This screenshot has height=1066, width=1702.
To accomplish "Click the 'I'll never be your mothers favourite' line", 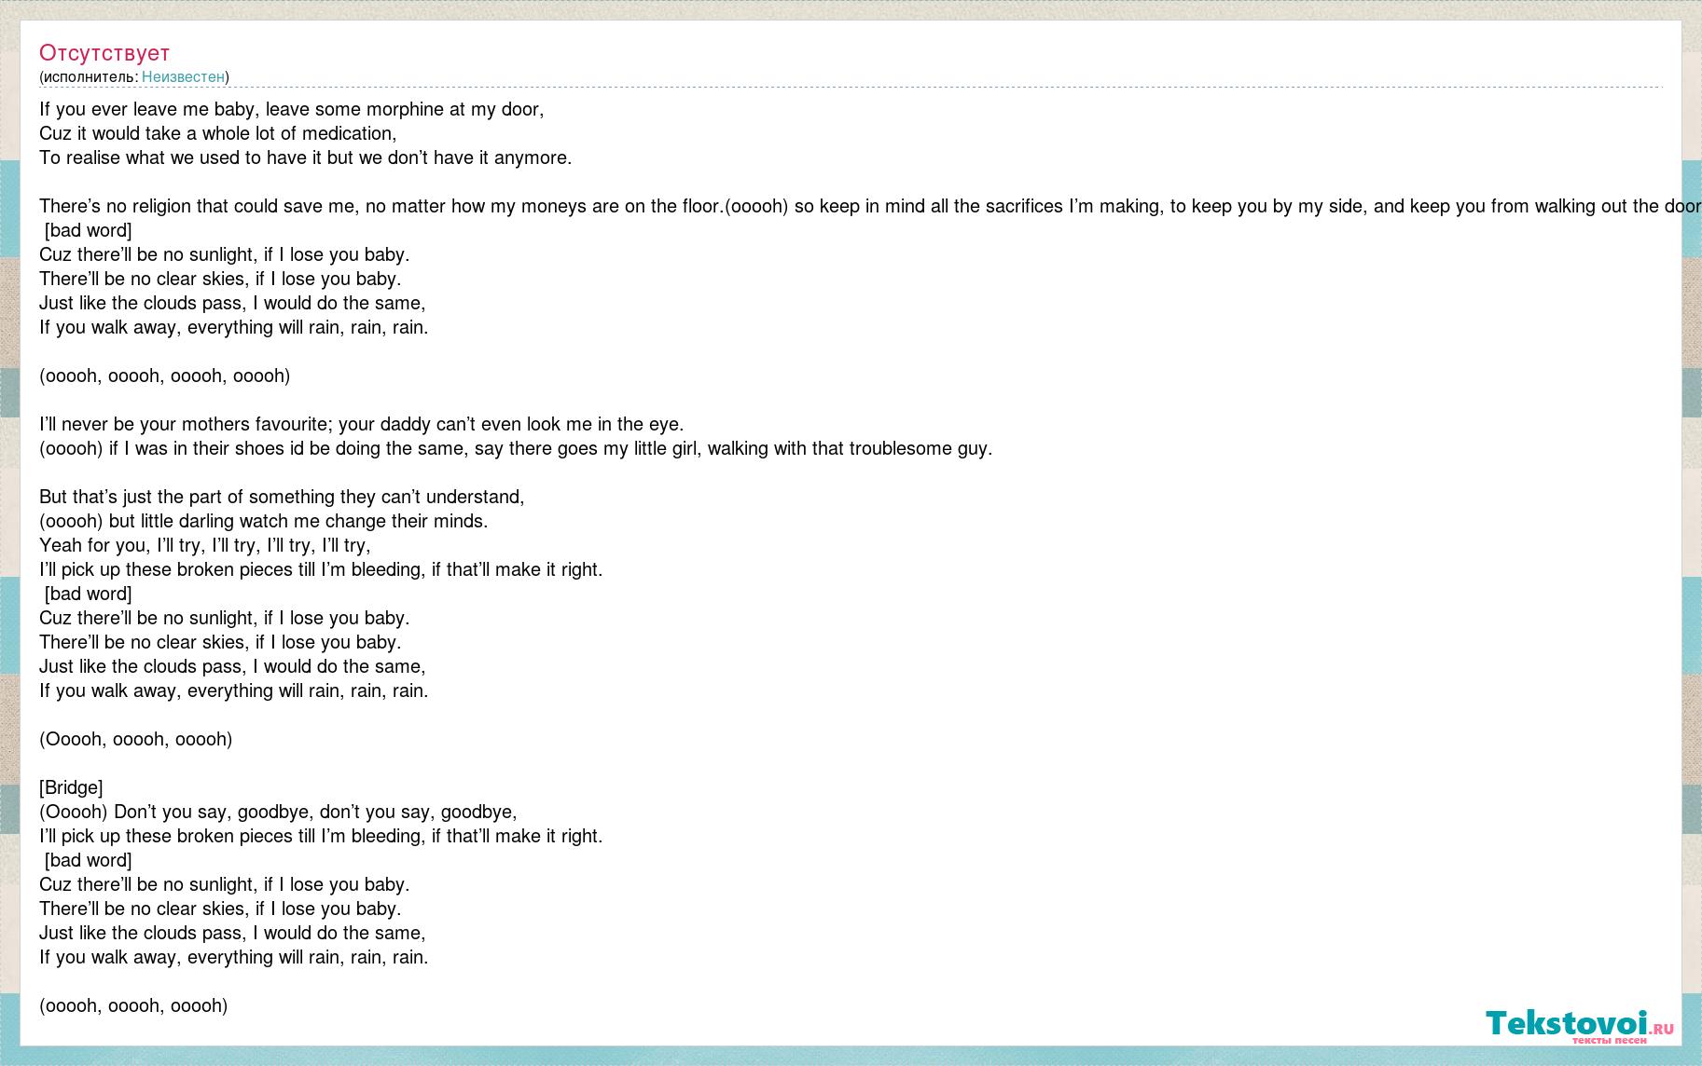I will [362, 424].
